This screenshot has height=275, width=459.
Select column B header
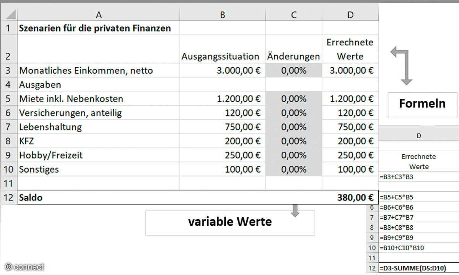pos(223,15)
